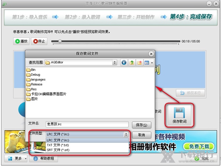Click the view mode icon in dialog toolbar
Viewport: 221px width, 166px height.
click(x=147, y=63)
